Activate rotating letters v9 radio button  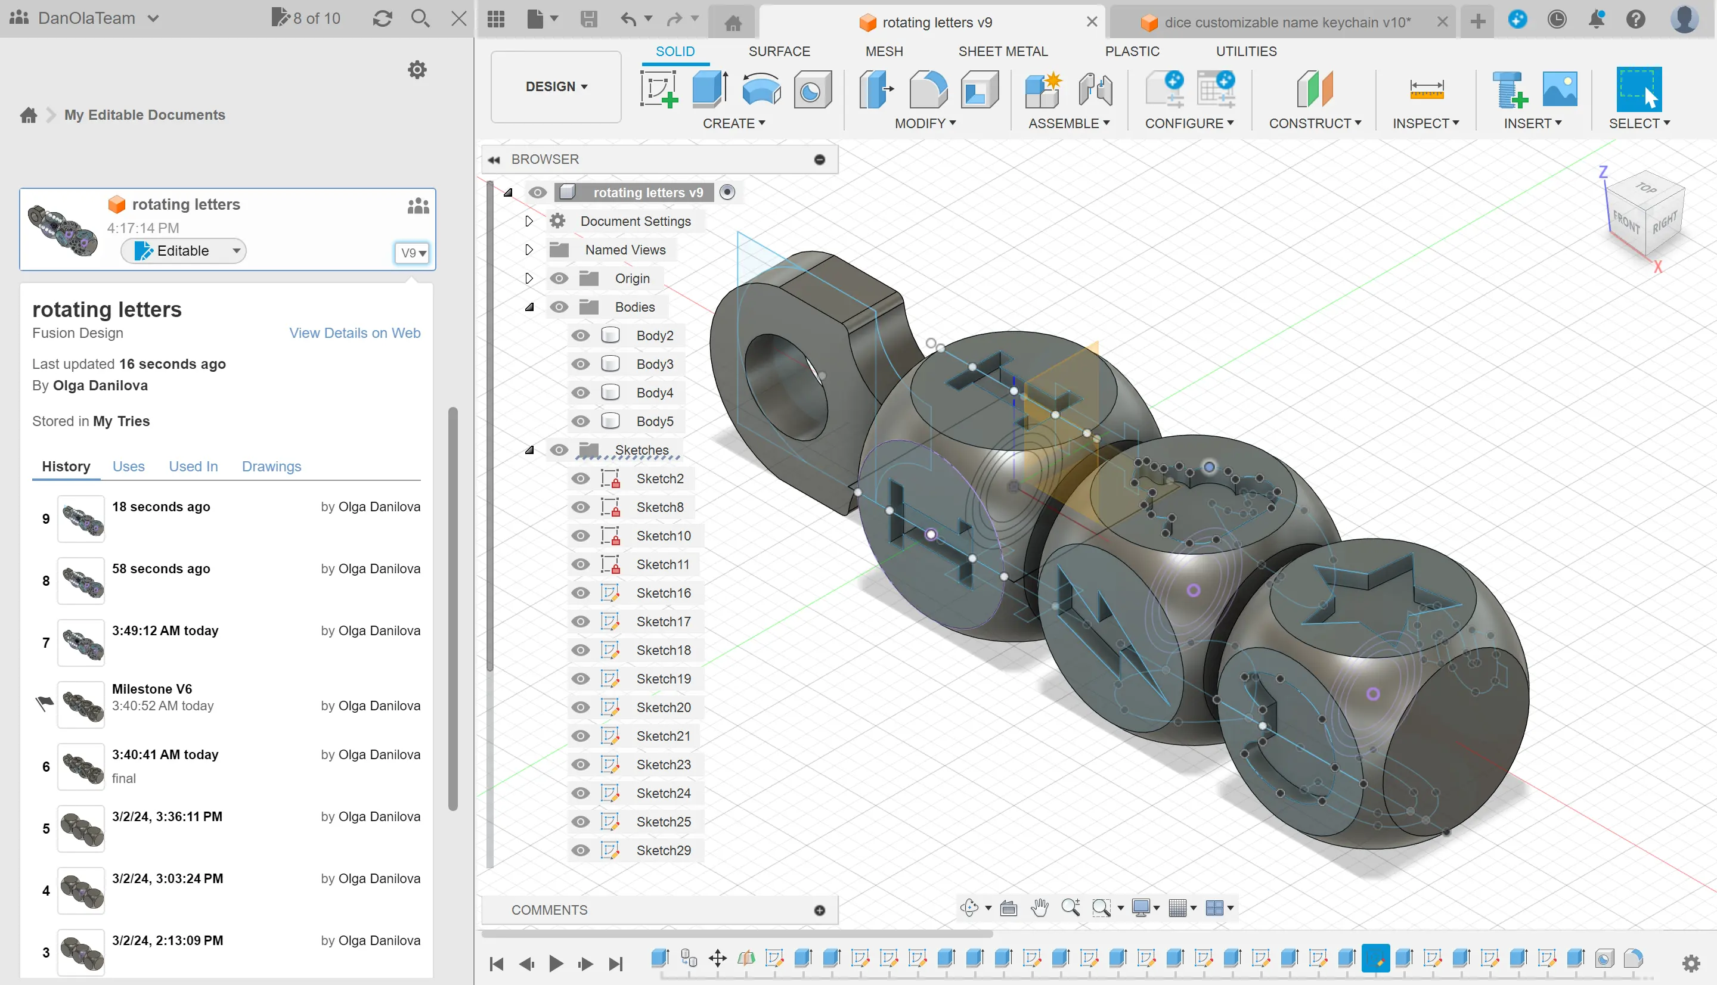coord(727,192)
